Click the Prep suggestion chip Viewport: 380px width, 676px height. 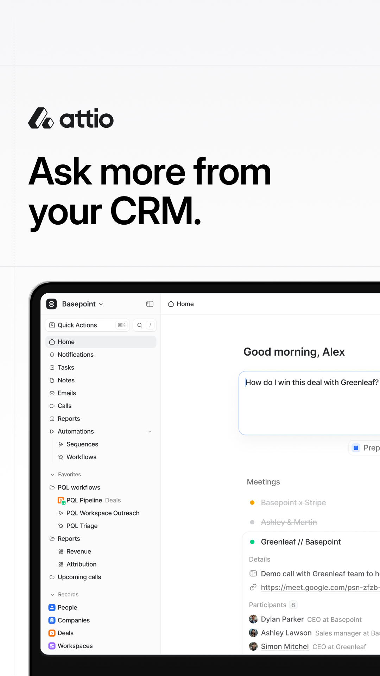pos(365,448)
